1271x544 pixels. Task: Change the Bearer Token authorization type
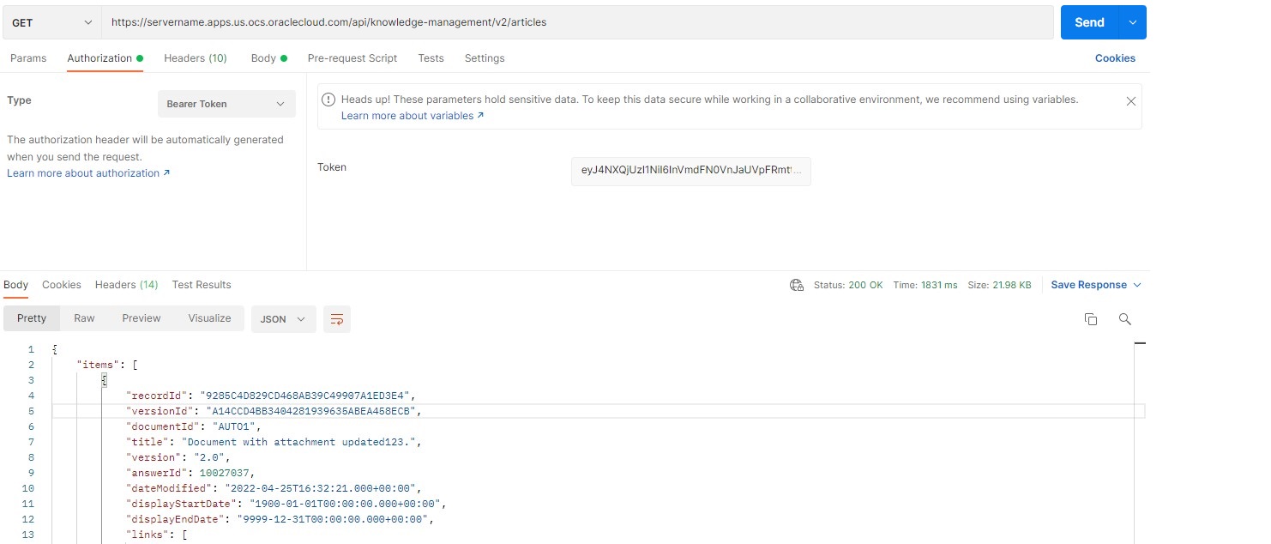226,103
